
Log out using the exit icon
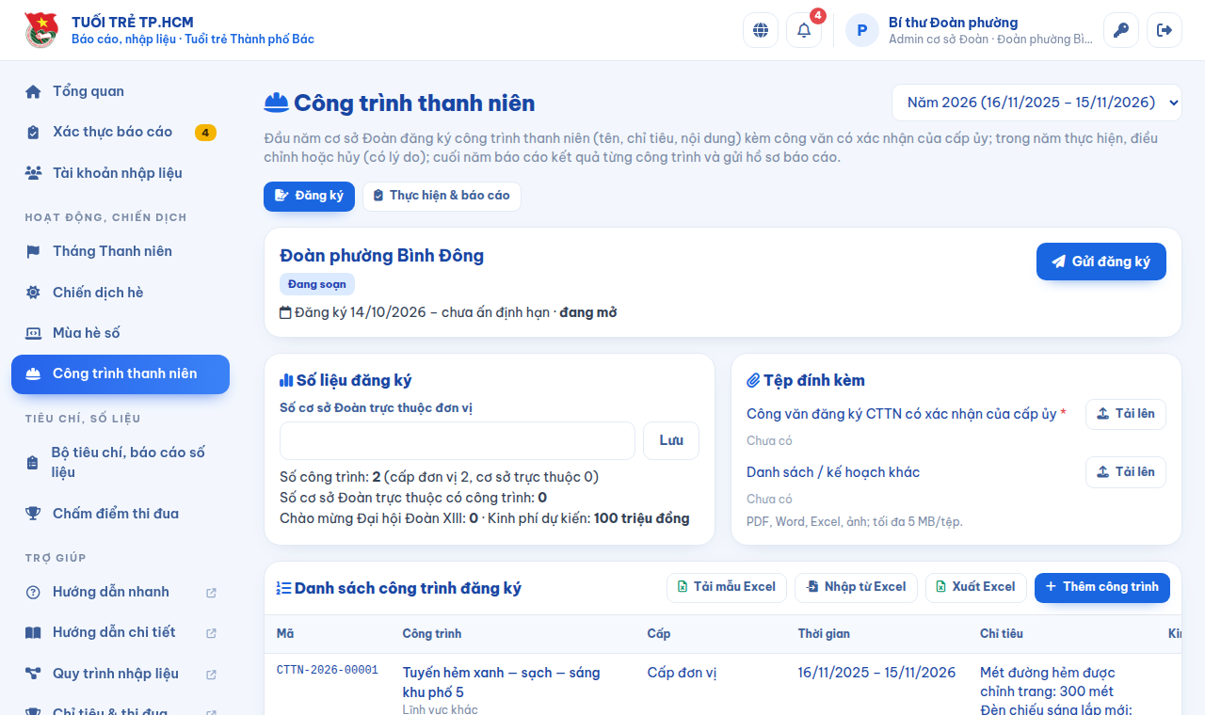(1165, 30)
